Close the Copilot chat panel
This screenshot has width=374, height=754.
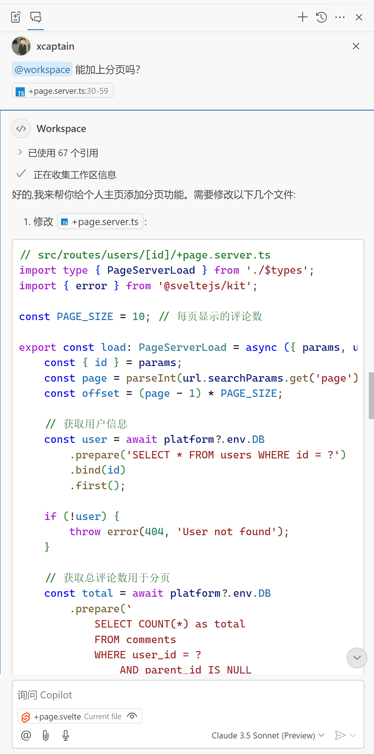(359, 17)
